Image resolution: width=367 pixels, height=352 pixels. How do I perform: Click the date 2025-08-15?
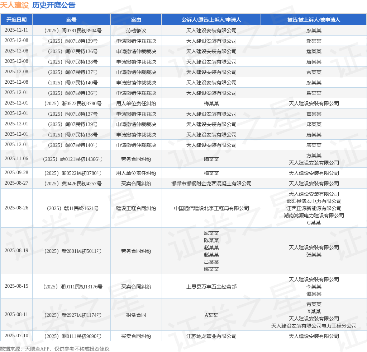click(x=16, y=286)
